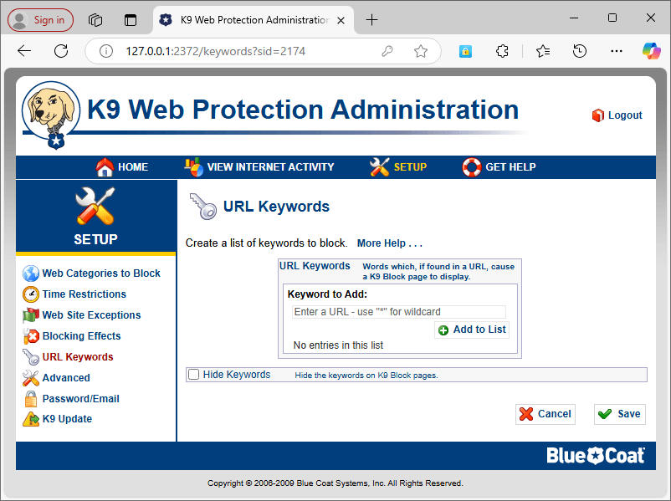Click the red X icon on Cancel
Viewport: 671px width, 501px height.
tap(526, 414)
